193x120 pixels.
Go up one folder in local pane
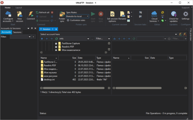[x=42, y=39]
